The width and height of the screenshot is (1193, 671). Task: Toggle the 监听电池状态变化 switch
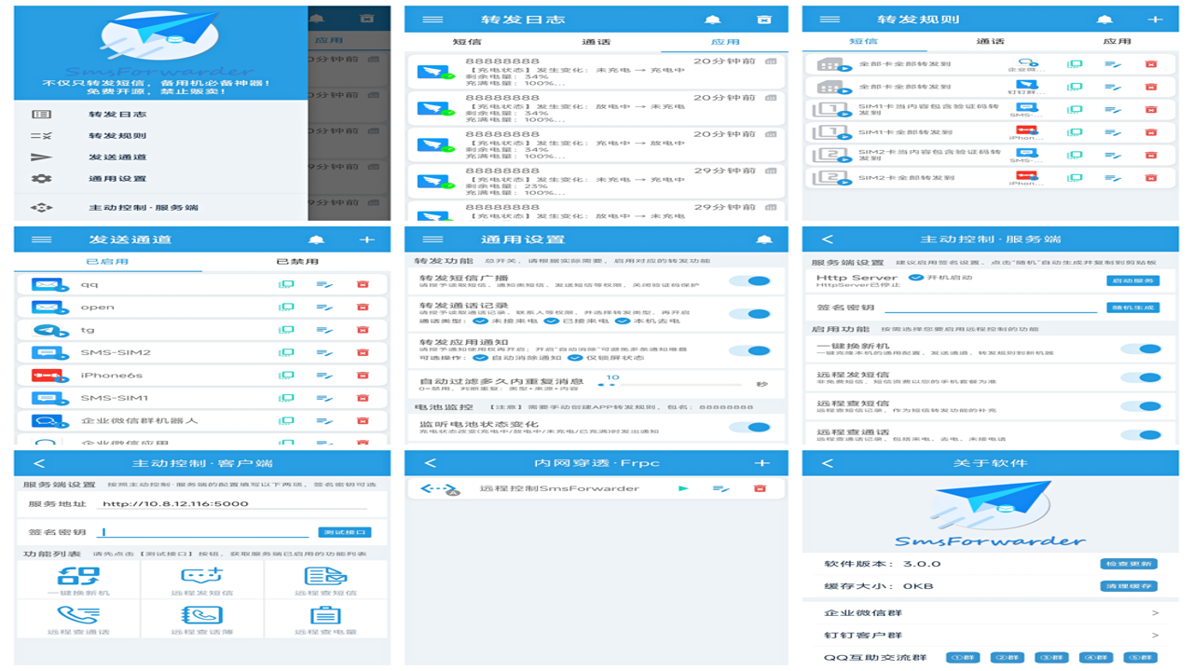[749, 428]
